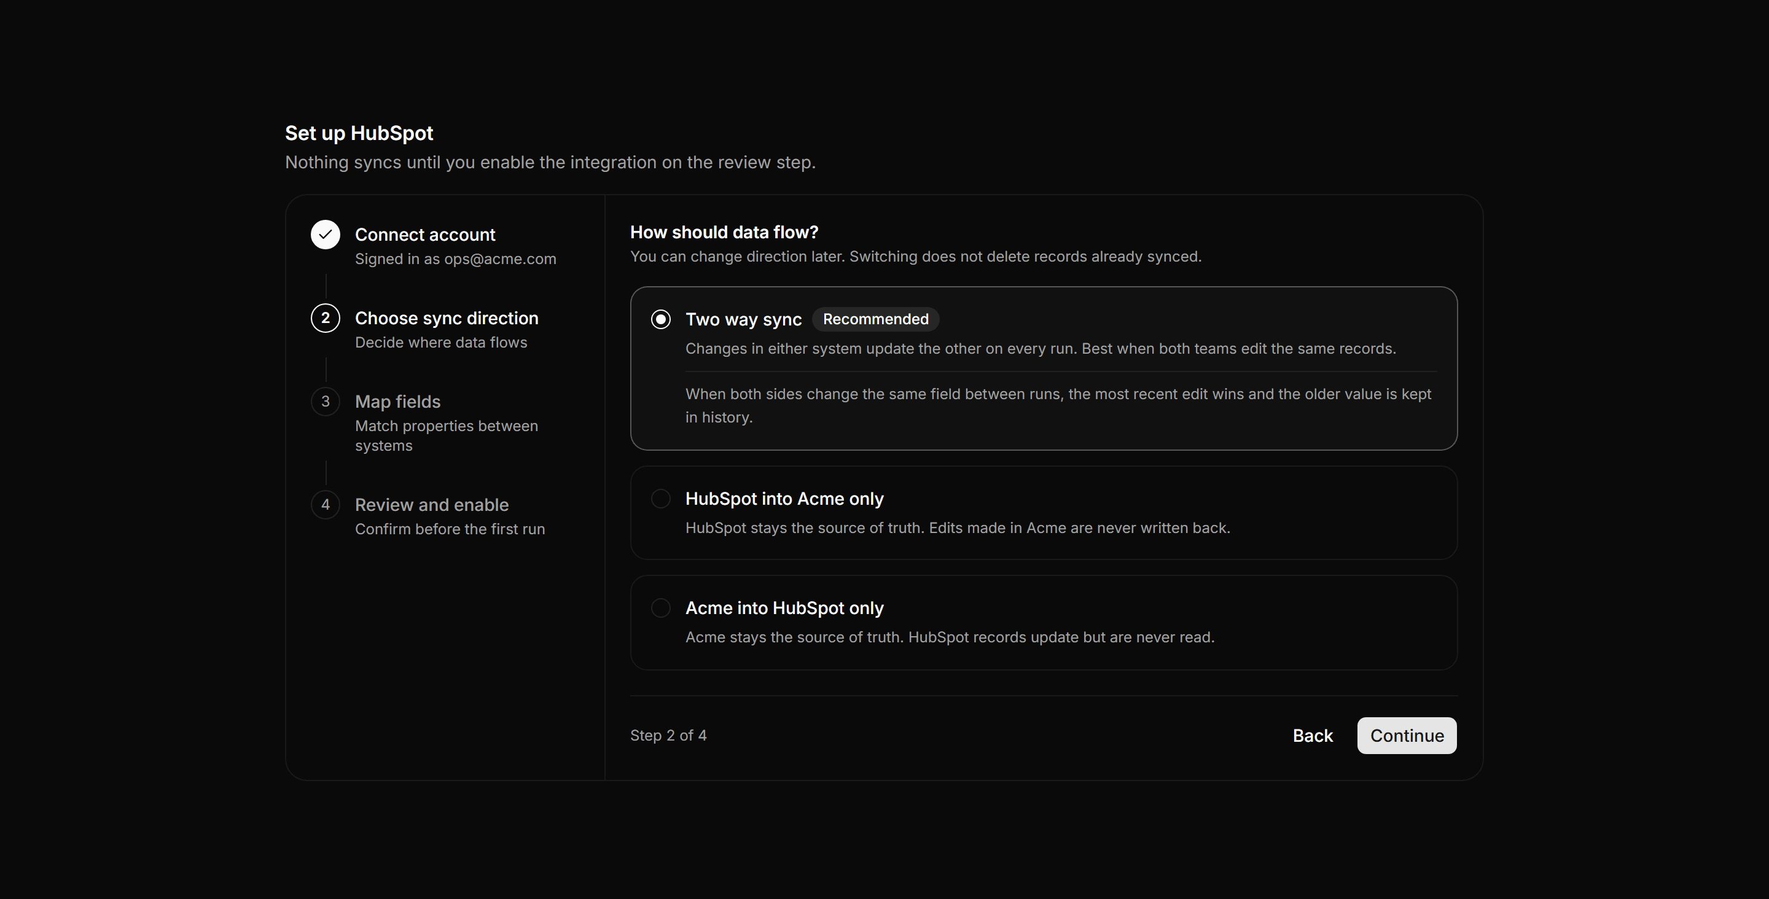1769x899 pixels.
Task: Click the Back button
Action: (x=1313, y=736)
